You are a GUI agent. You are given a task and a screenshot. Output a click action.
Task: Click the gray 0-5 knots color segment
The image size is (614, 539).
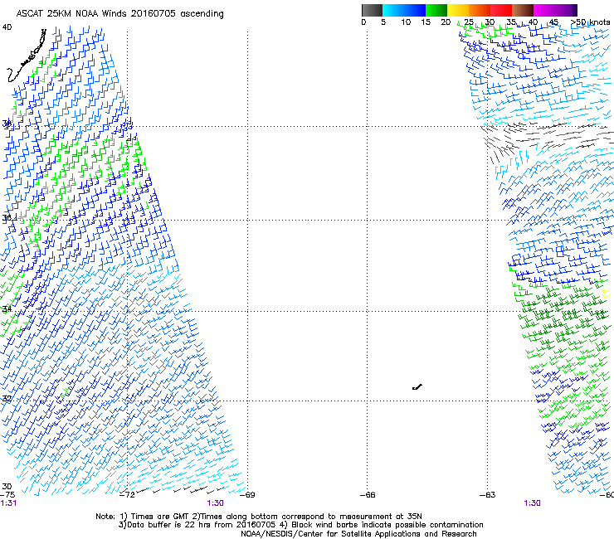(372, 10)
